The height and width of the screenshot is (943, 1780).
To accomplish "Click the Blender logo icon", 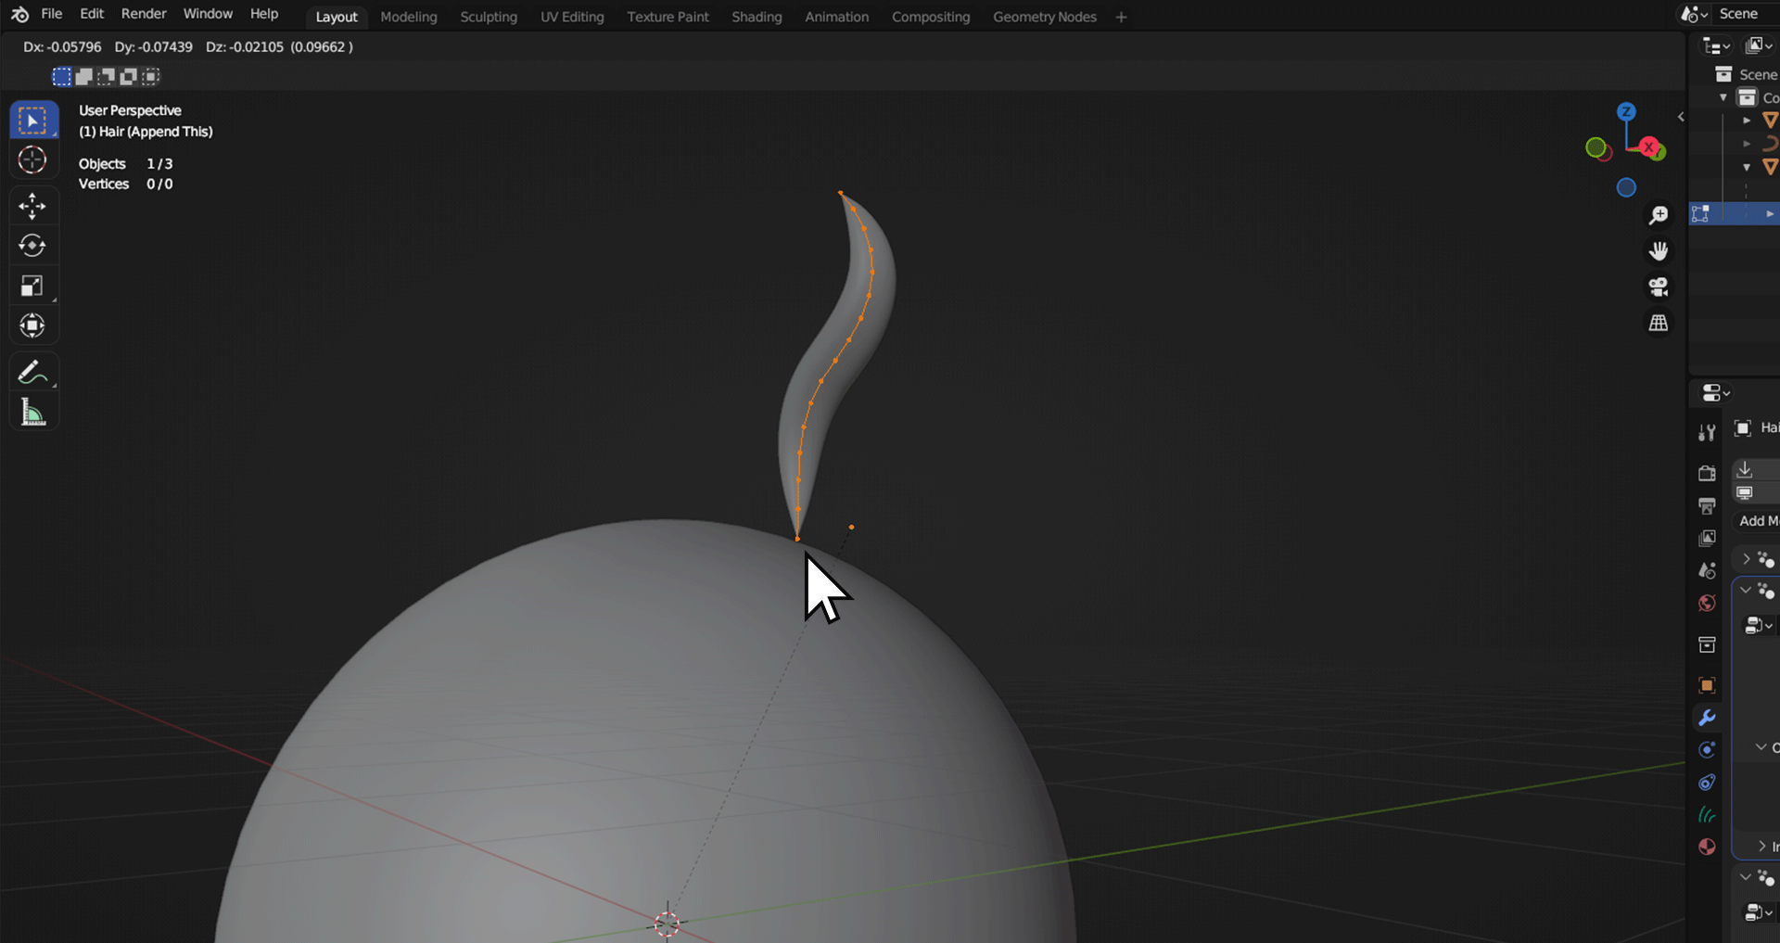I will 19,14.
